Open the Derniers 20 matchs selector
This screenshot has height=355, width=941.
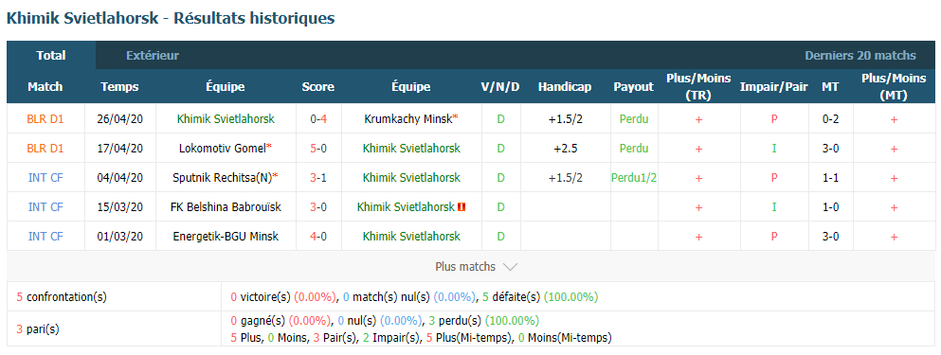coord(860,56)
